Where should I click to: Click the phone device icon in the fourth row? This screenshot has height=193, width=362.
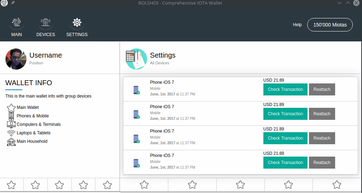136,163
